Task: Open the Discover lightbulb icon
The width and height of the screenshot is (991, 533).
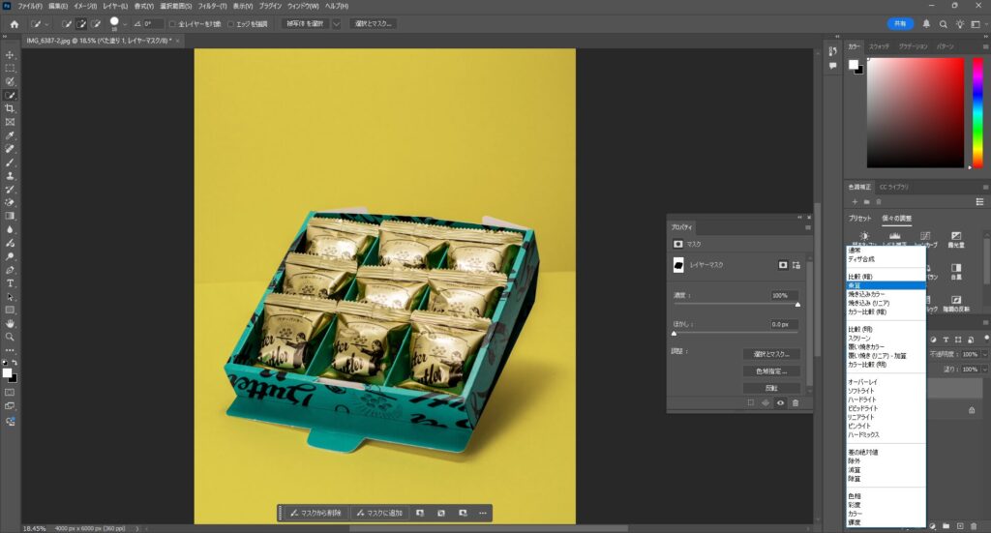Action: [960, 24]
